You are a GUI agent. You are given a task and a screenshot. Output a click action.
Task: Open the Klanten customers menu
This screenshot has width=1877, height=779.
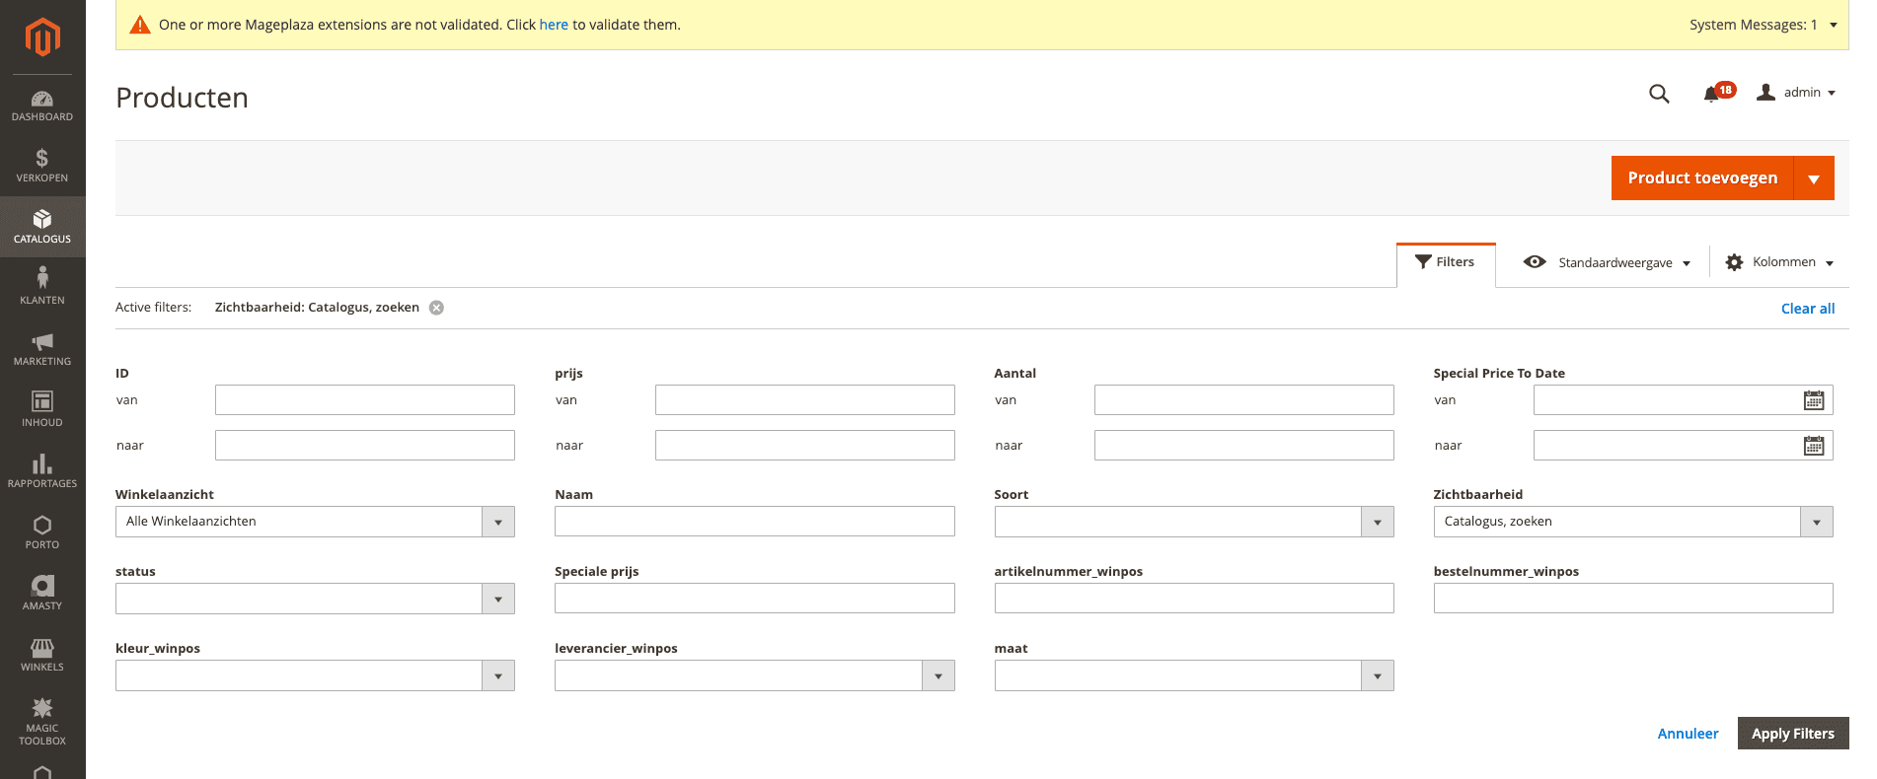pyautogui.click(x=42, y=287)
